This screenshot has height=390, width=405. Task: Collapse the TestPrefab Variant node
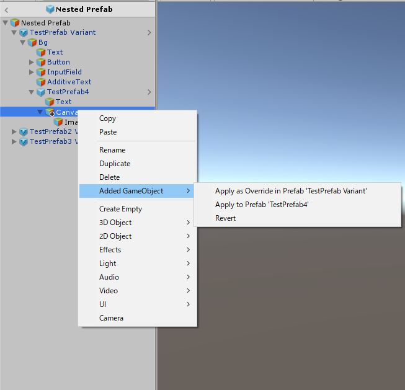tap(14, 32)
